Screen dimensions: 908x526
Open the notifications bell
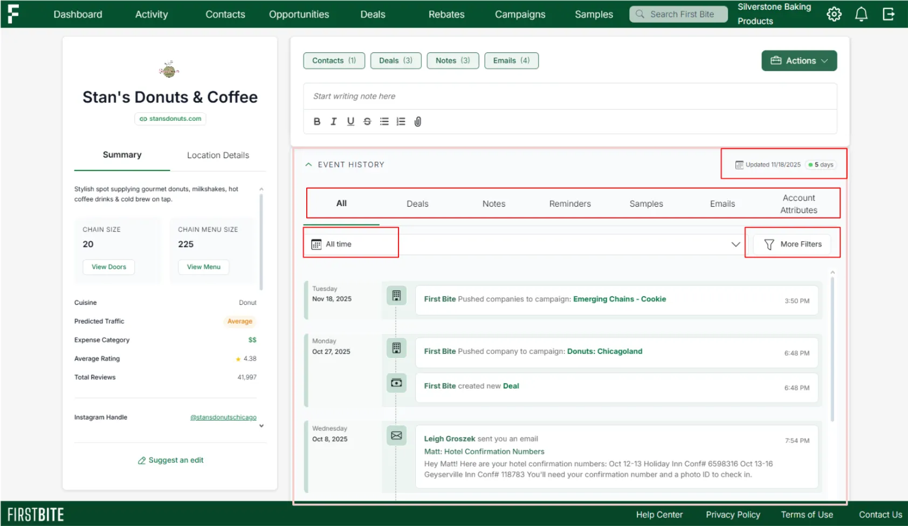pyautogui.click(x=862, y=14)
